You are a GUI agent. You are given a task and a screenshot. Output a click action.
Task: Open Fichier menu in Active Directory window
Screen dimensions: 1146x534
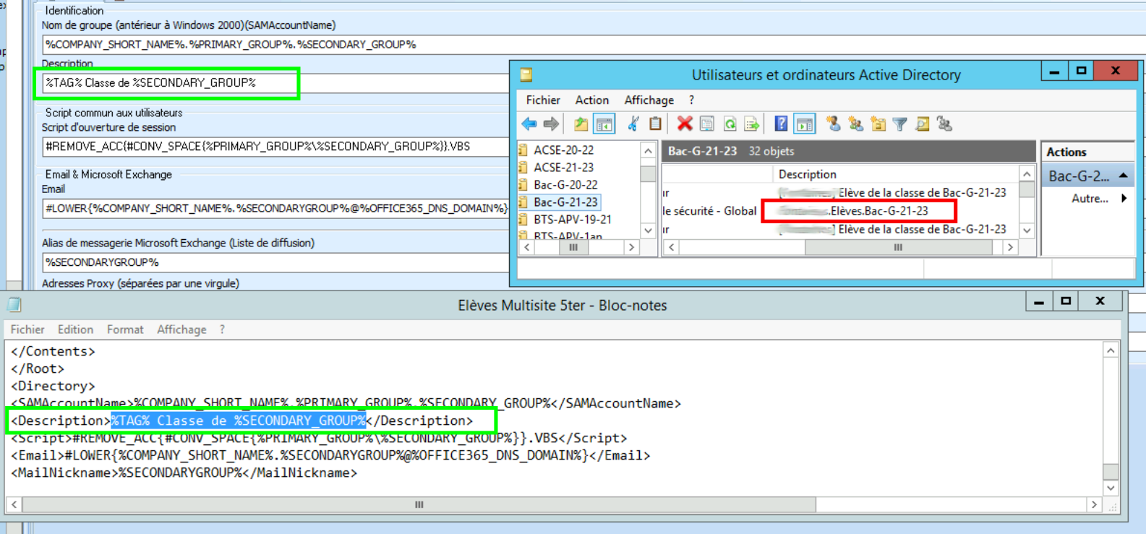point(543,100)
